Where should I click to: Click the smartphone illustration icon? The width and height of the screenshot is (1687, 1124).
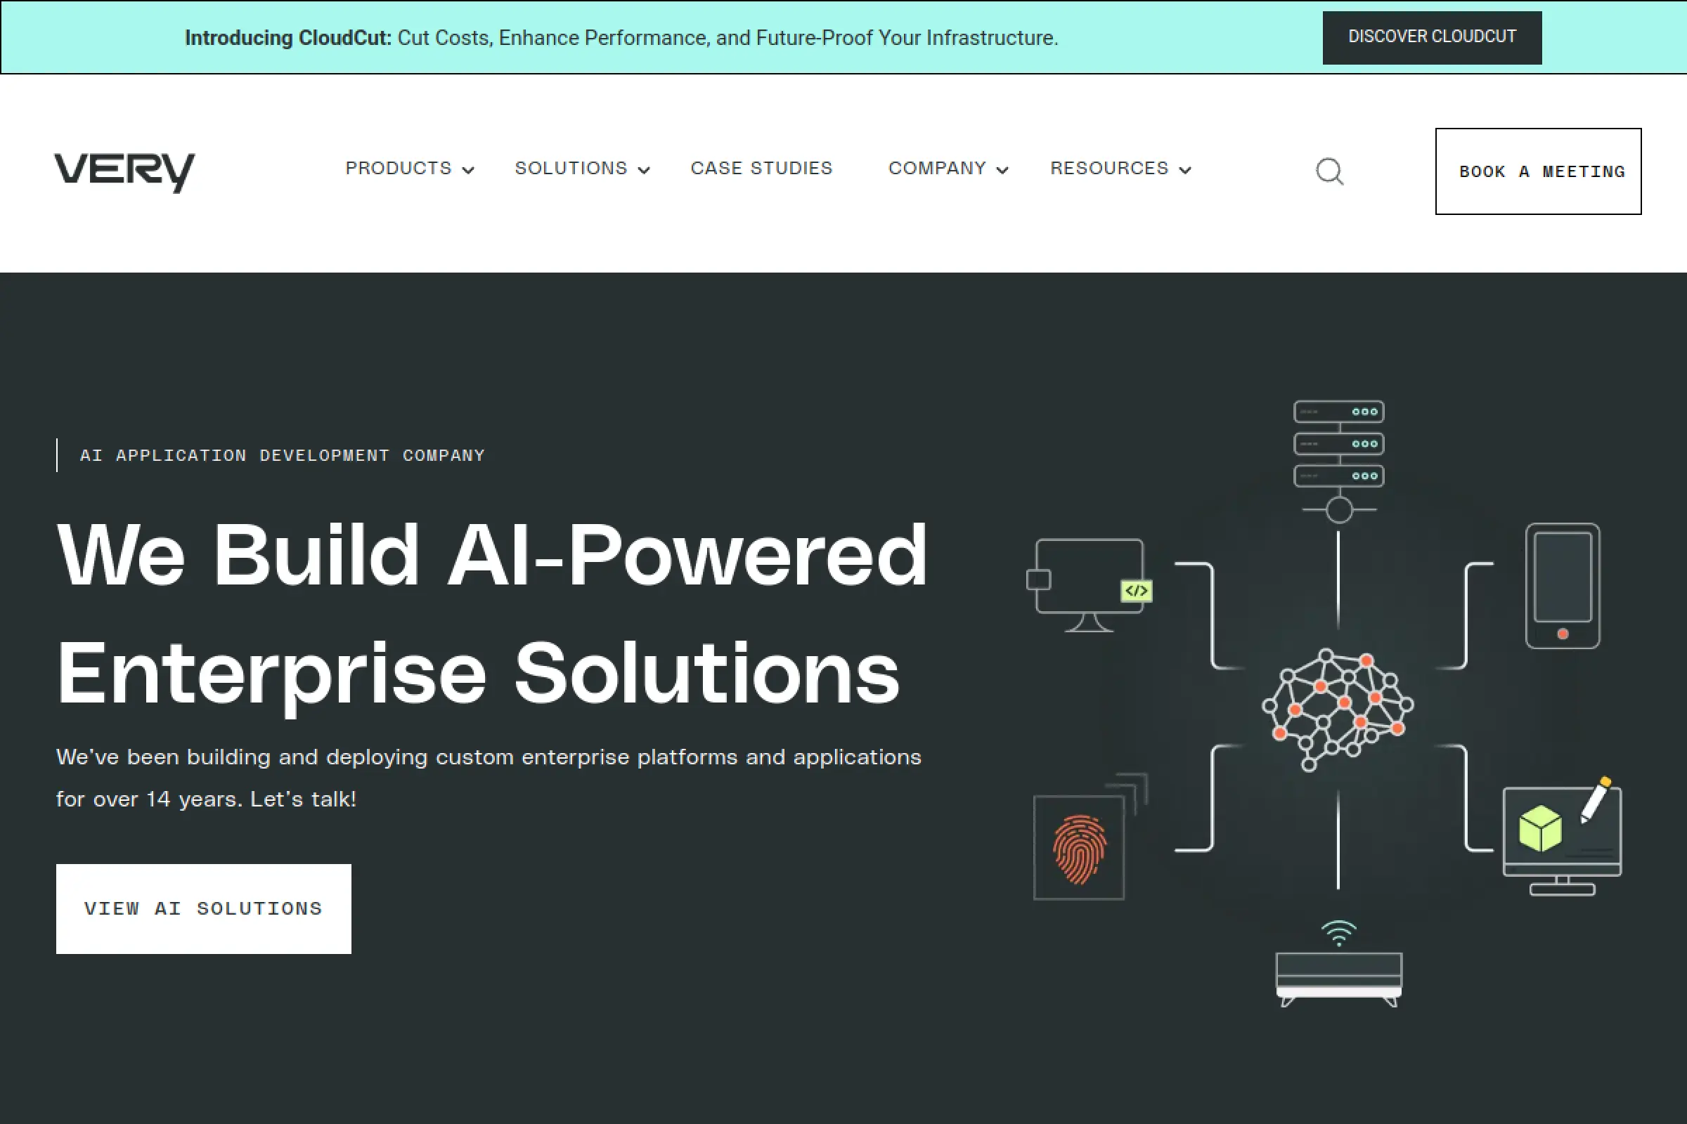click(x=1562, y=586)
